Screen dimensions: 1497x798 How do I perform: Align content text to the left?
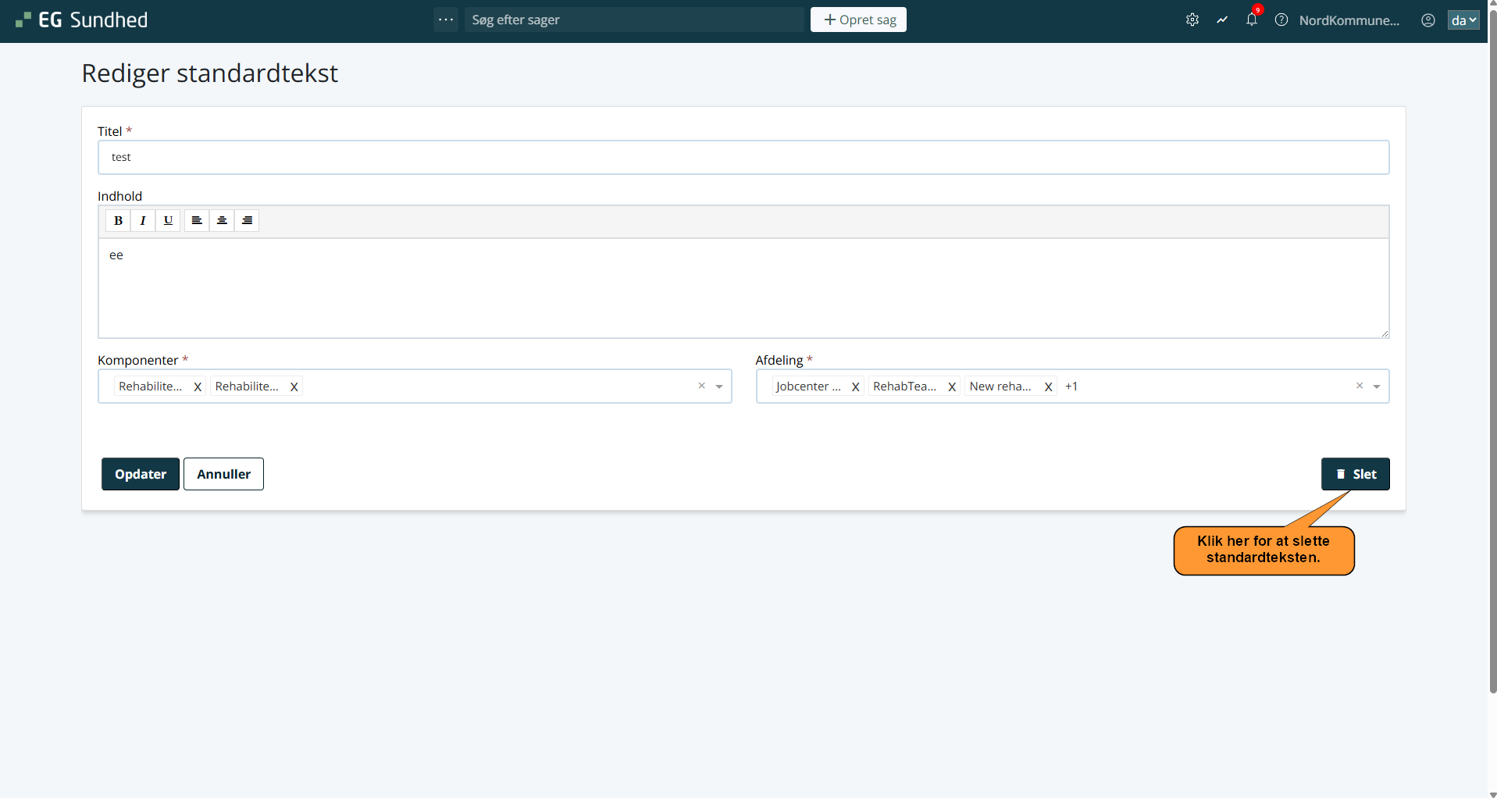point(197,221)
